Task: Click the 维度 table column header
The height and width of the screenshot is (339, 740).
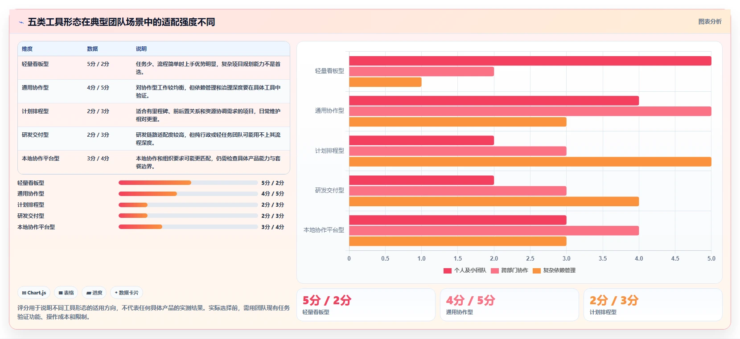Action: 27,49
